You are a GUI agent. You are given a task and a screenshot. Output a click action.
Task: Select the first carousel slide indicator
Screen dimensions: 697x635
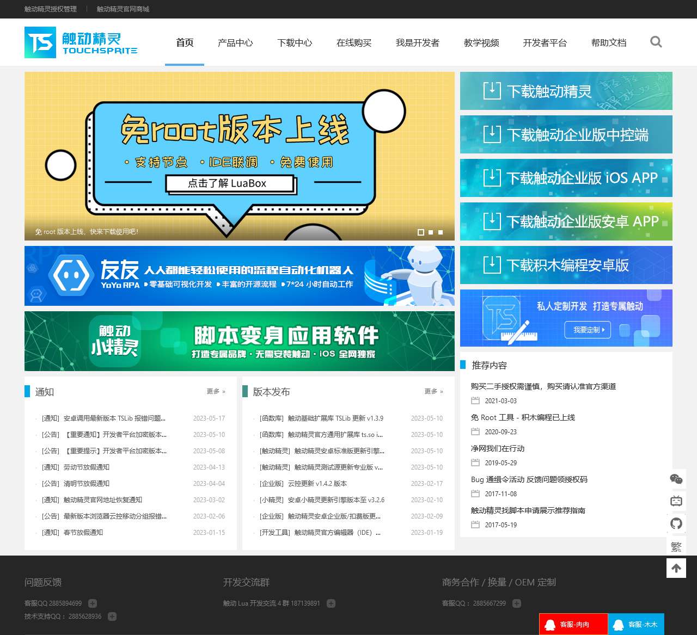click(420, 232)
